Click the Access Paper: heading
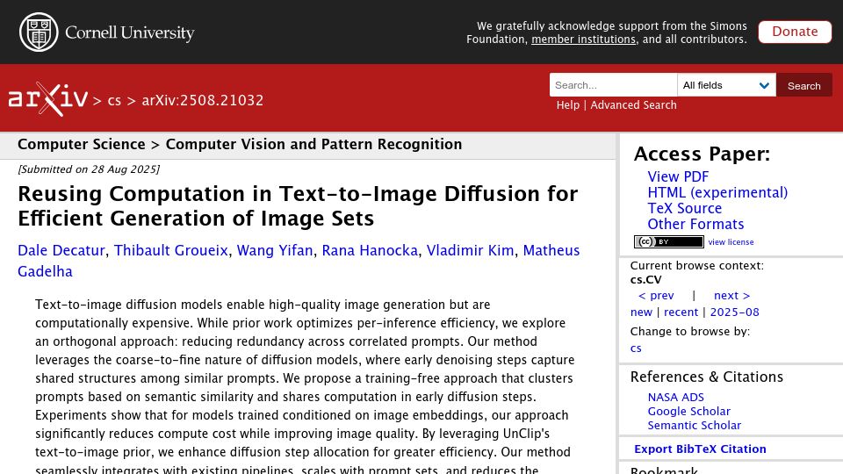The width and height of the screenshot is (843, 474). [702, 154]
